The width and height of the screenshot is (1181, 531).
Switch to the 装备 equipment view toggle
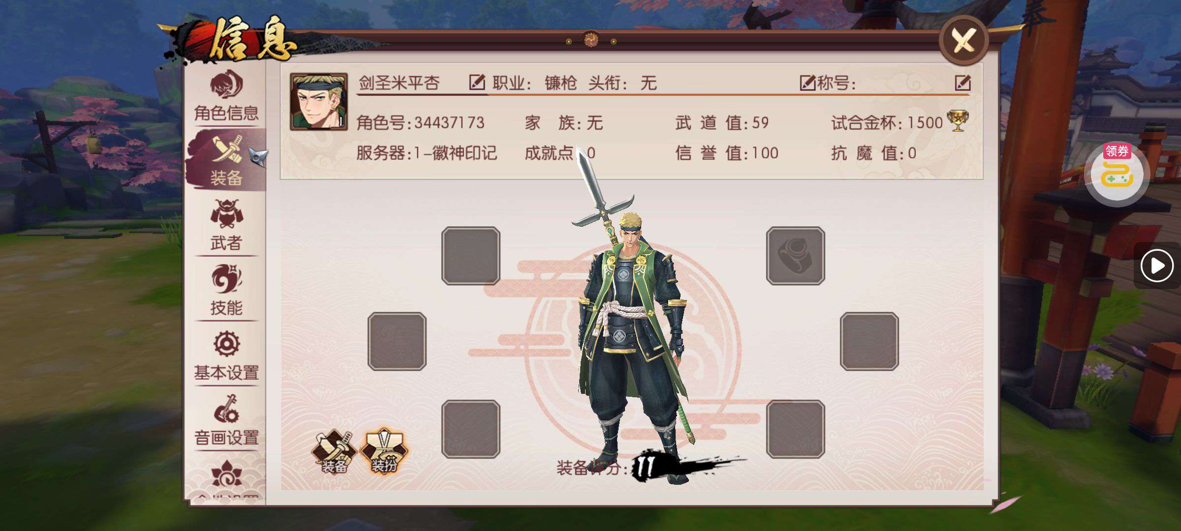pos(335,452)
